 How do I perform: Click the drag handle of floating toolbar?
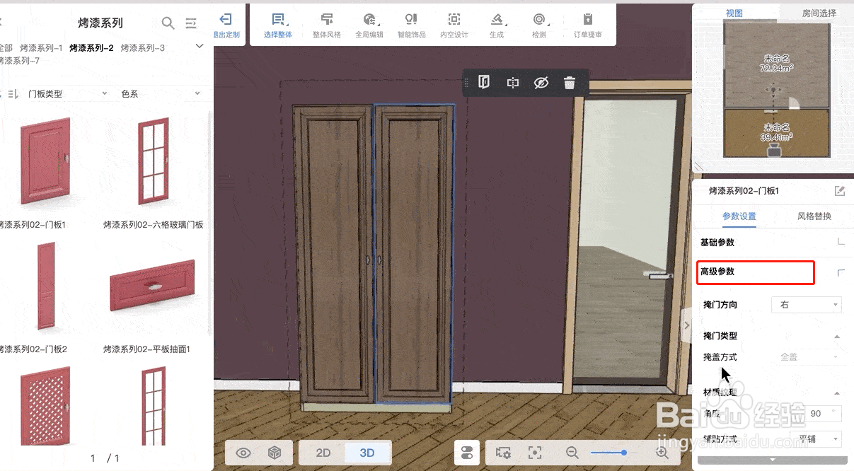pyautogui.click(x=466, y=83)
